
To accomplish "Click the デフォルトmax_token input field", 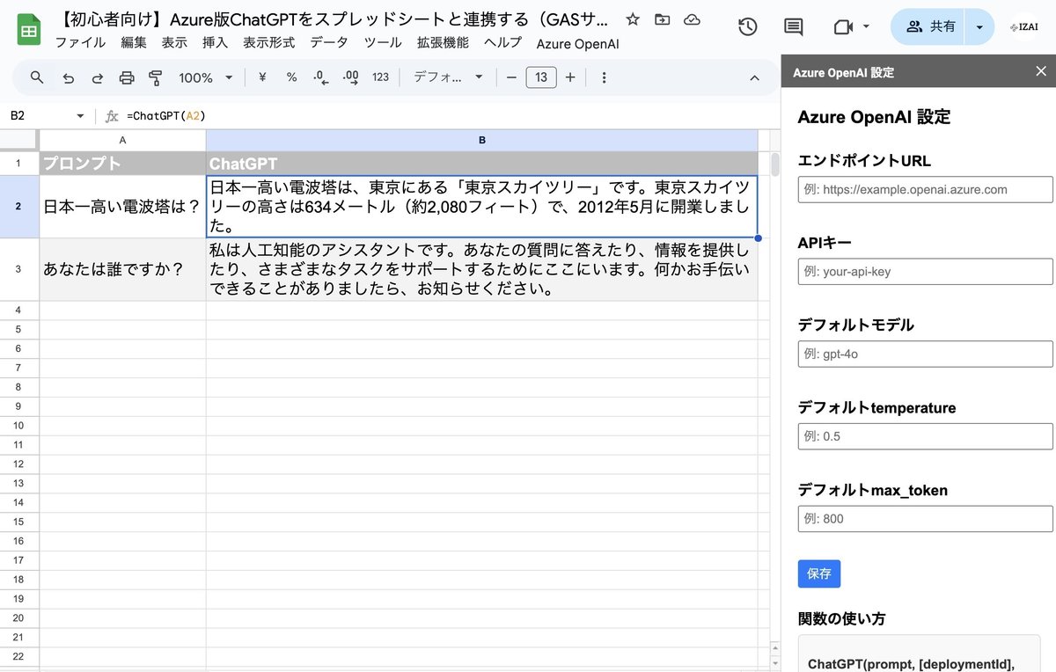I will click(926, 519).
